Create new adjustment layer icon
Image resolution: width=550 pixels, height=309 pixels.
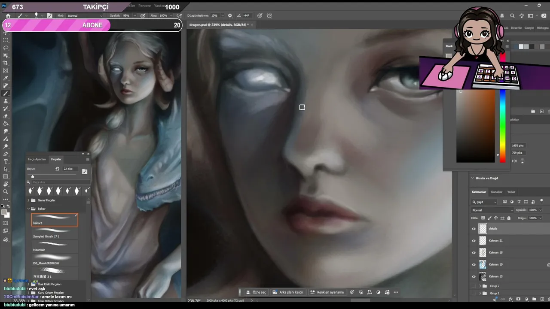coord(526,299)
